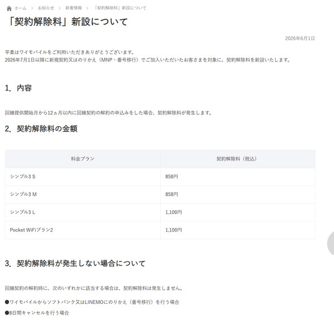Select the date 2026年6月1日

(x=300, y=38)
